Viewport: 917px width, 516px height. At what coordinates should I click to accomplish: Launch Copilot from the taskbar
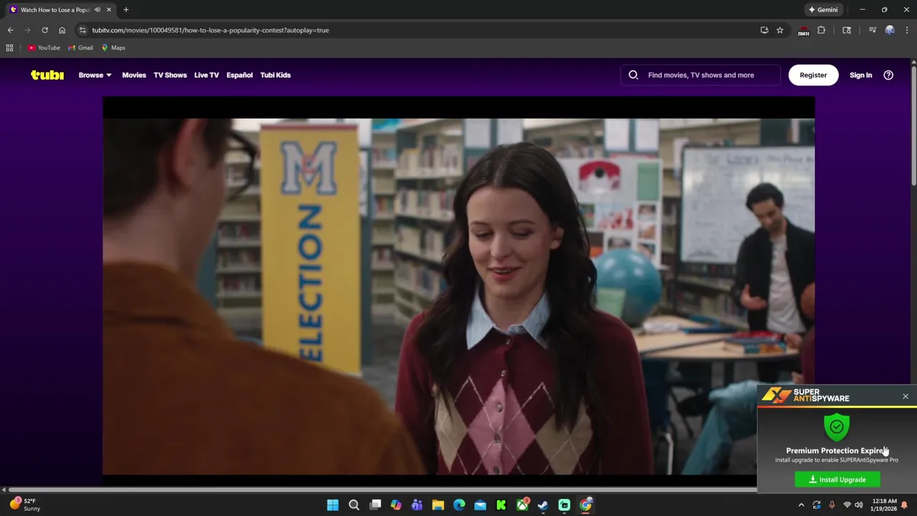pyautogui.click(x=396, y=505)
